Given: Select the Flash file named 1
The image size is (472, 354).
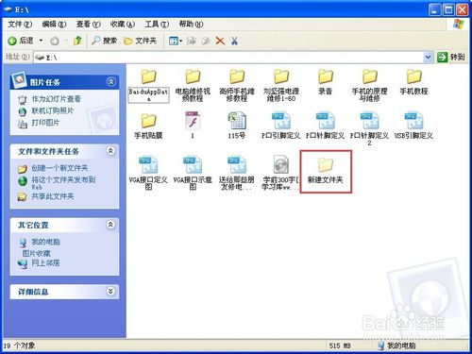Looking at the screenshot, I should click(x=193, y=125).
